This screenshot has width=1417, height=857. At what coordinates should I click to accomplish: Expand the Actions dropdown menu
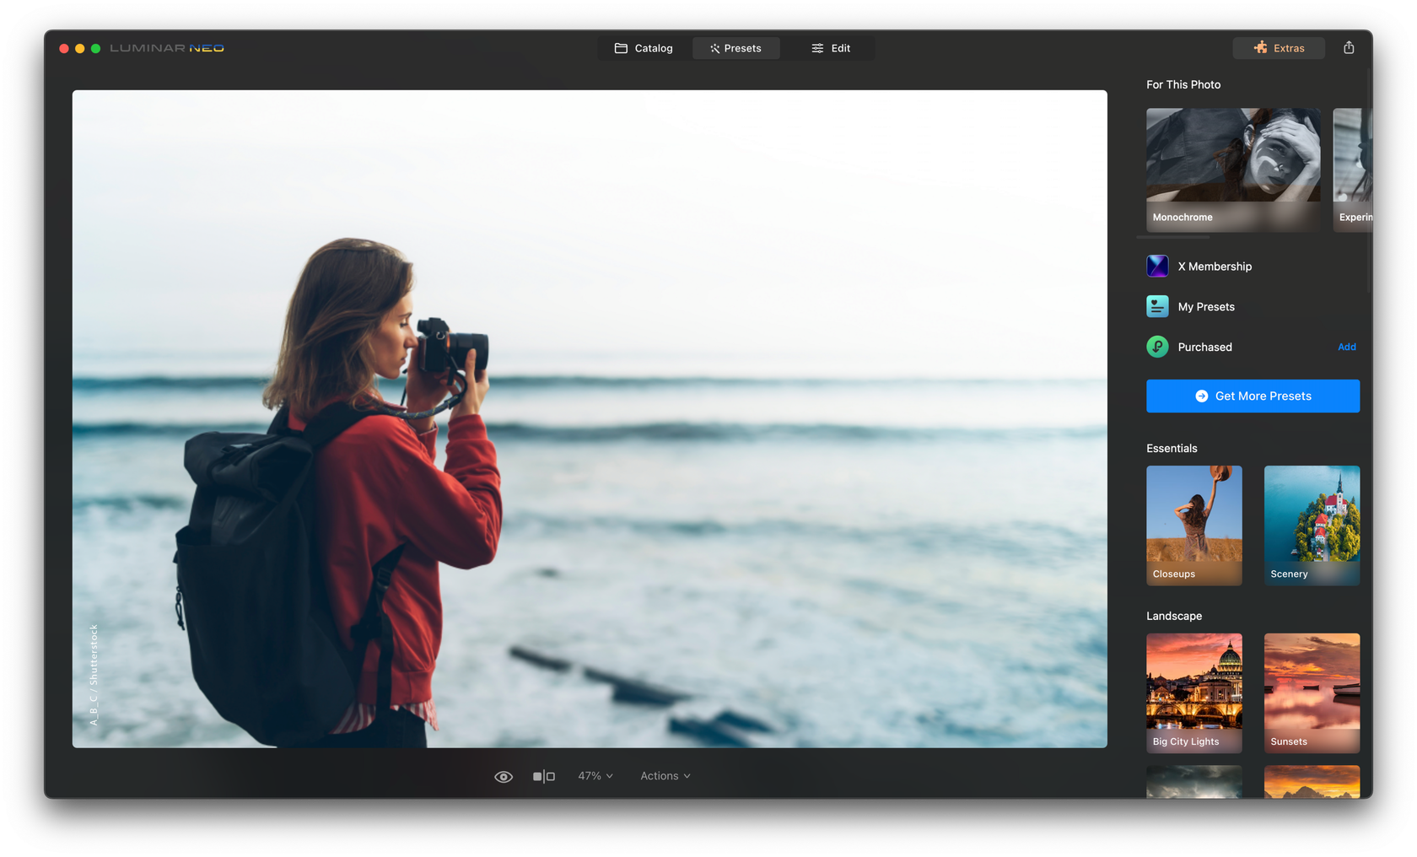(665, 775)
